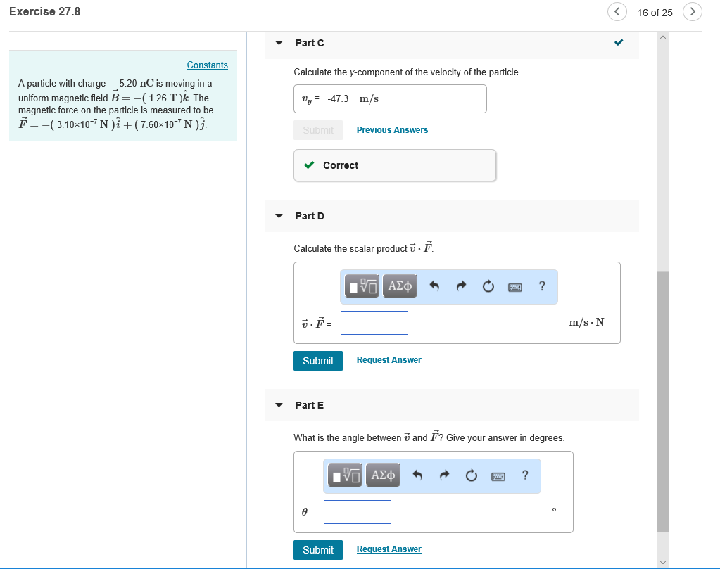Collapse the Part C section
Image resolution: width=720 pixels, height=569 pixels.
(x=279, y=43)
